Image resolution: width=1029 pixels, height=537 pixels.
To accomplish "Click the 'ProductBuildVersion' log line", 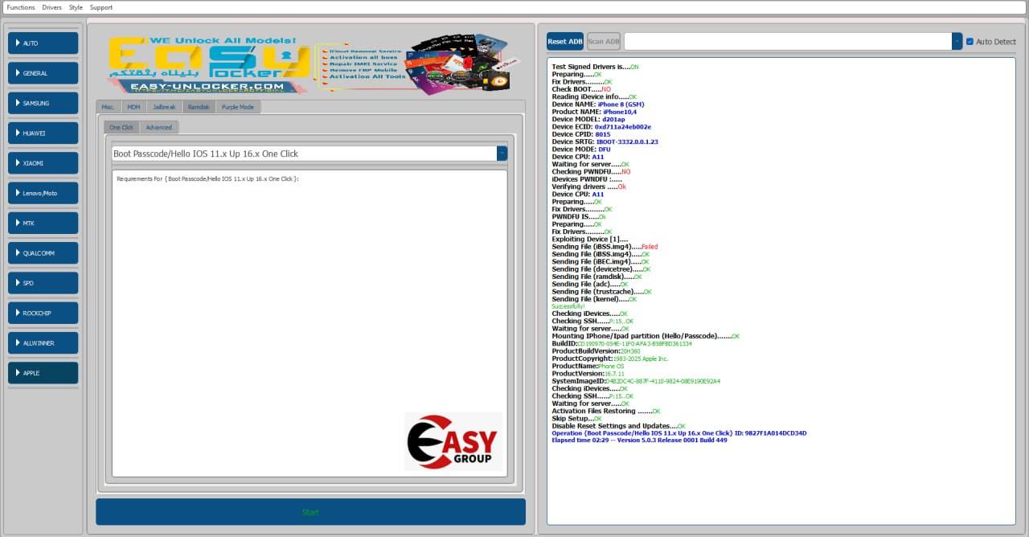I will [596, 351].
